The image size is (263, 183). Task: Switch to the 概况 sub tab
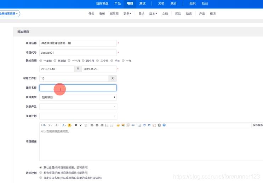pyautogui.click(x=213, y=14)
